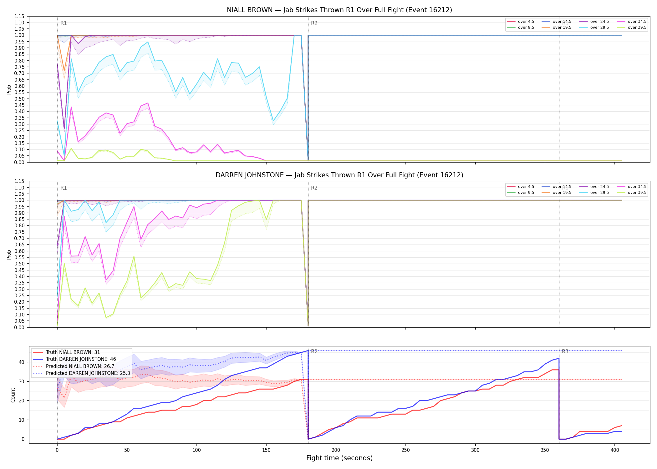Click the x-axis tick label 300

(476, 450)
